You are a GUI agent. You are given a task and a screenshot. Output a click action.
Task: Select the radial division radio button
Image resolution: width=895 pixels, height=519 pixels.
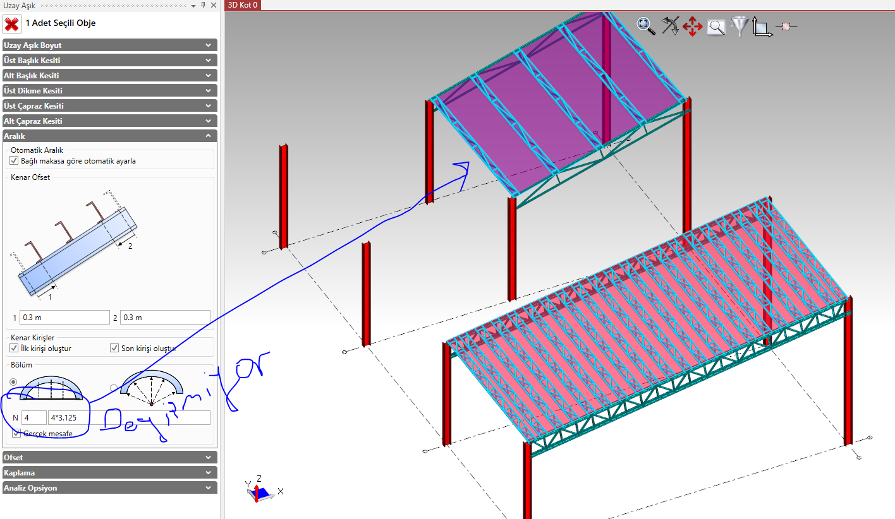tap(114, 387)
